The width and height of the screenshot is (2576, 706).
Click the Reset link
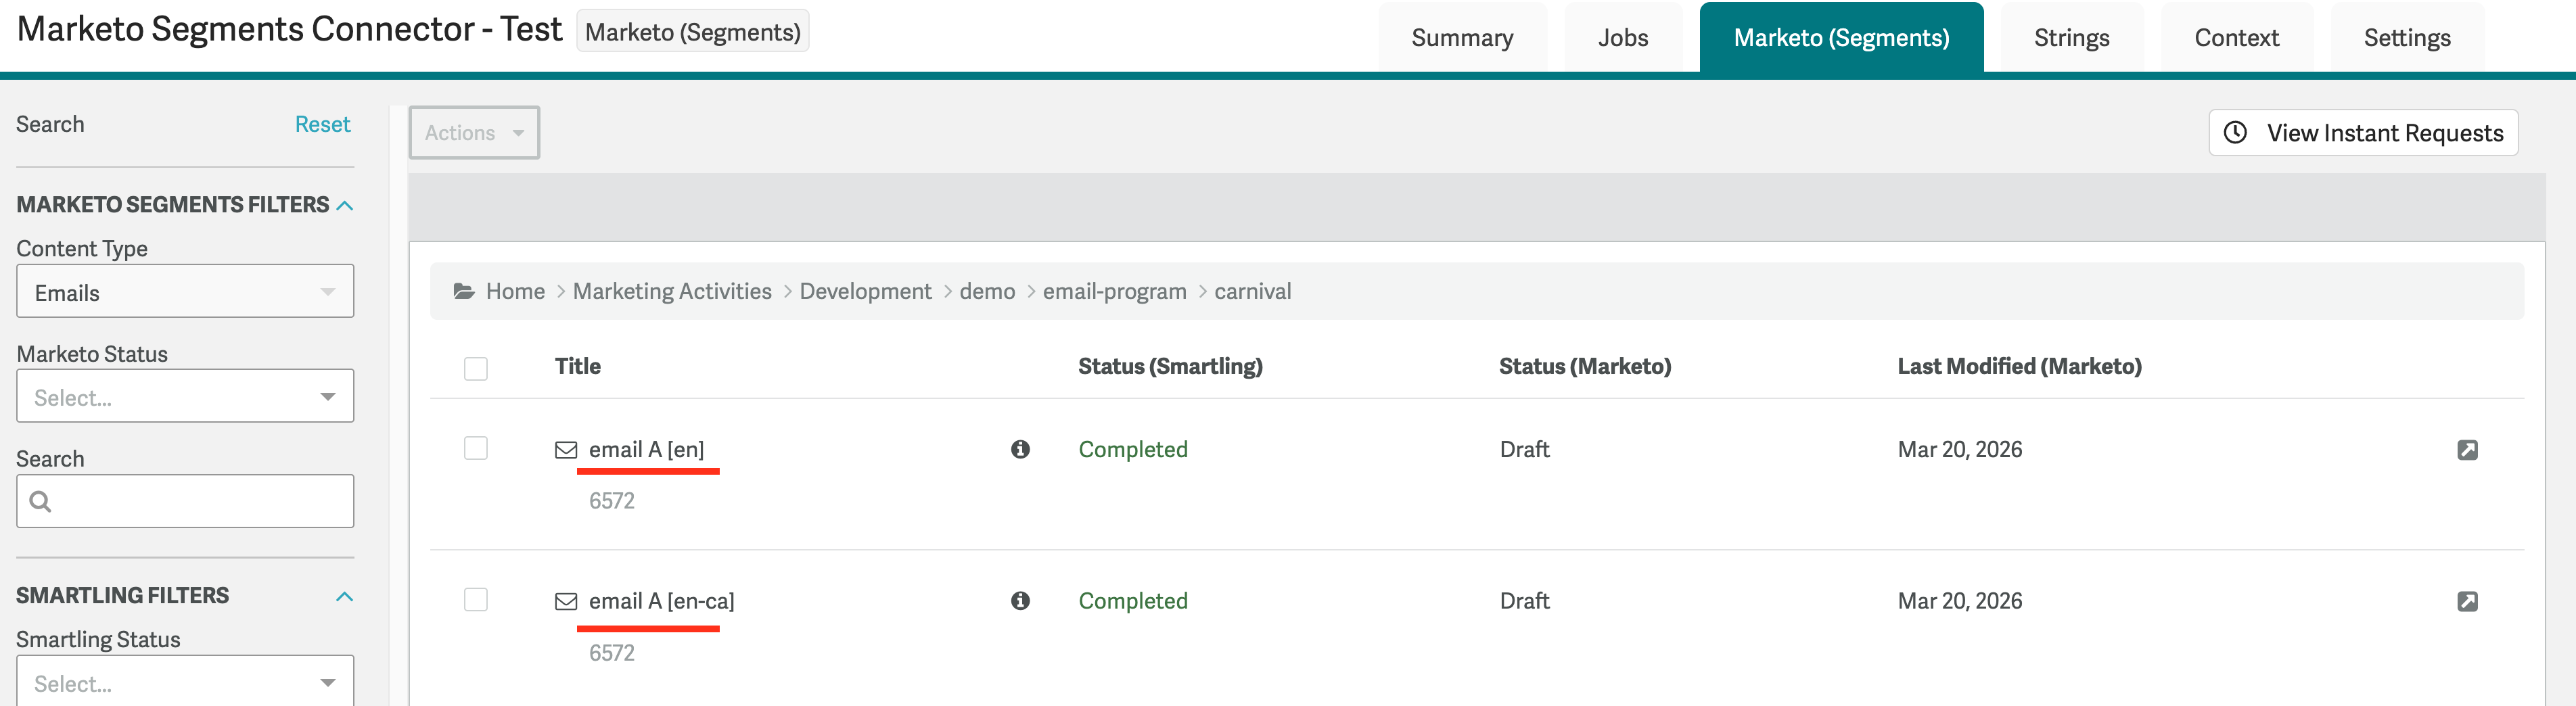[322, 124]
